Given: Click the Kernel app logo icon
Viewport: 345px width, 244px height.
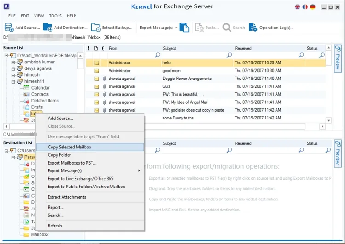Looking at the screenshot, I should click(x=6, y=6).
